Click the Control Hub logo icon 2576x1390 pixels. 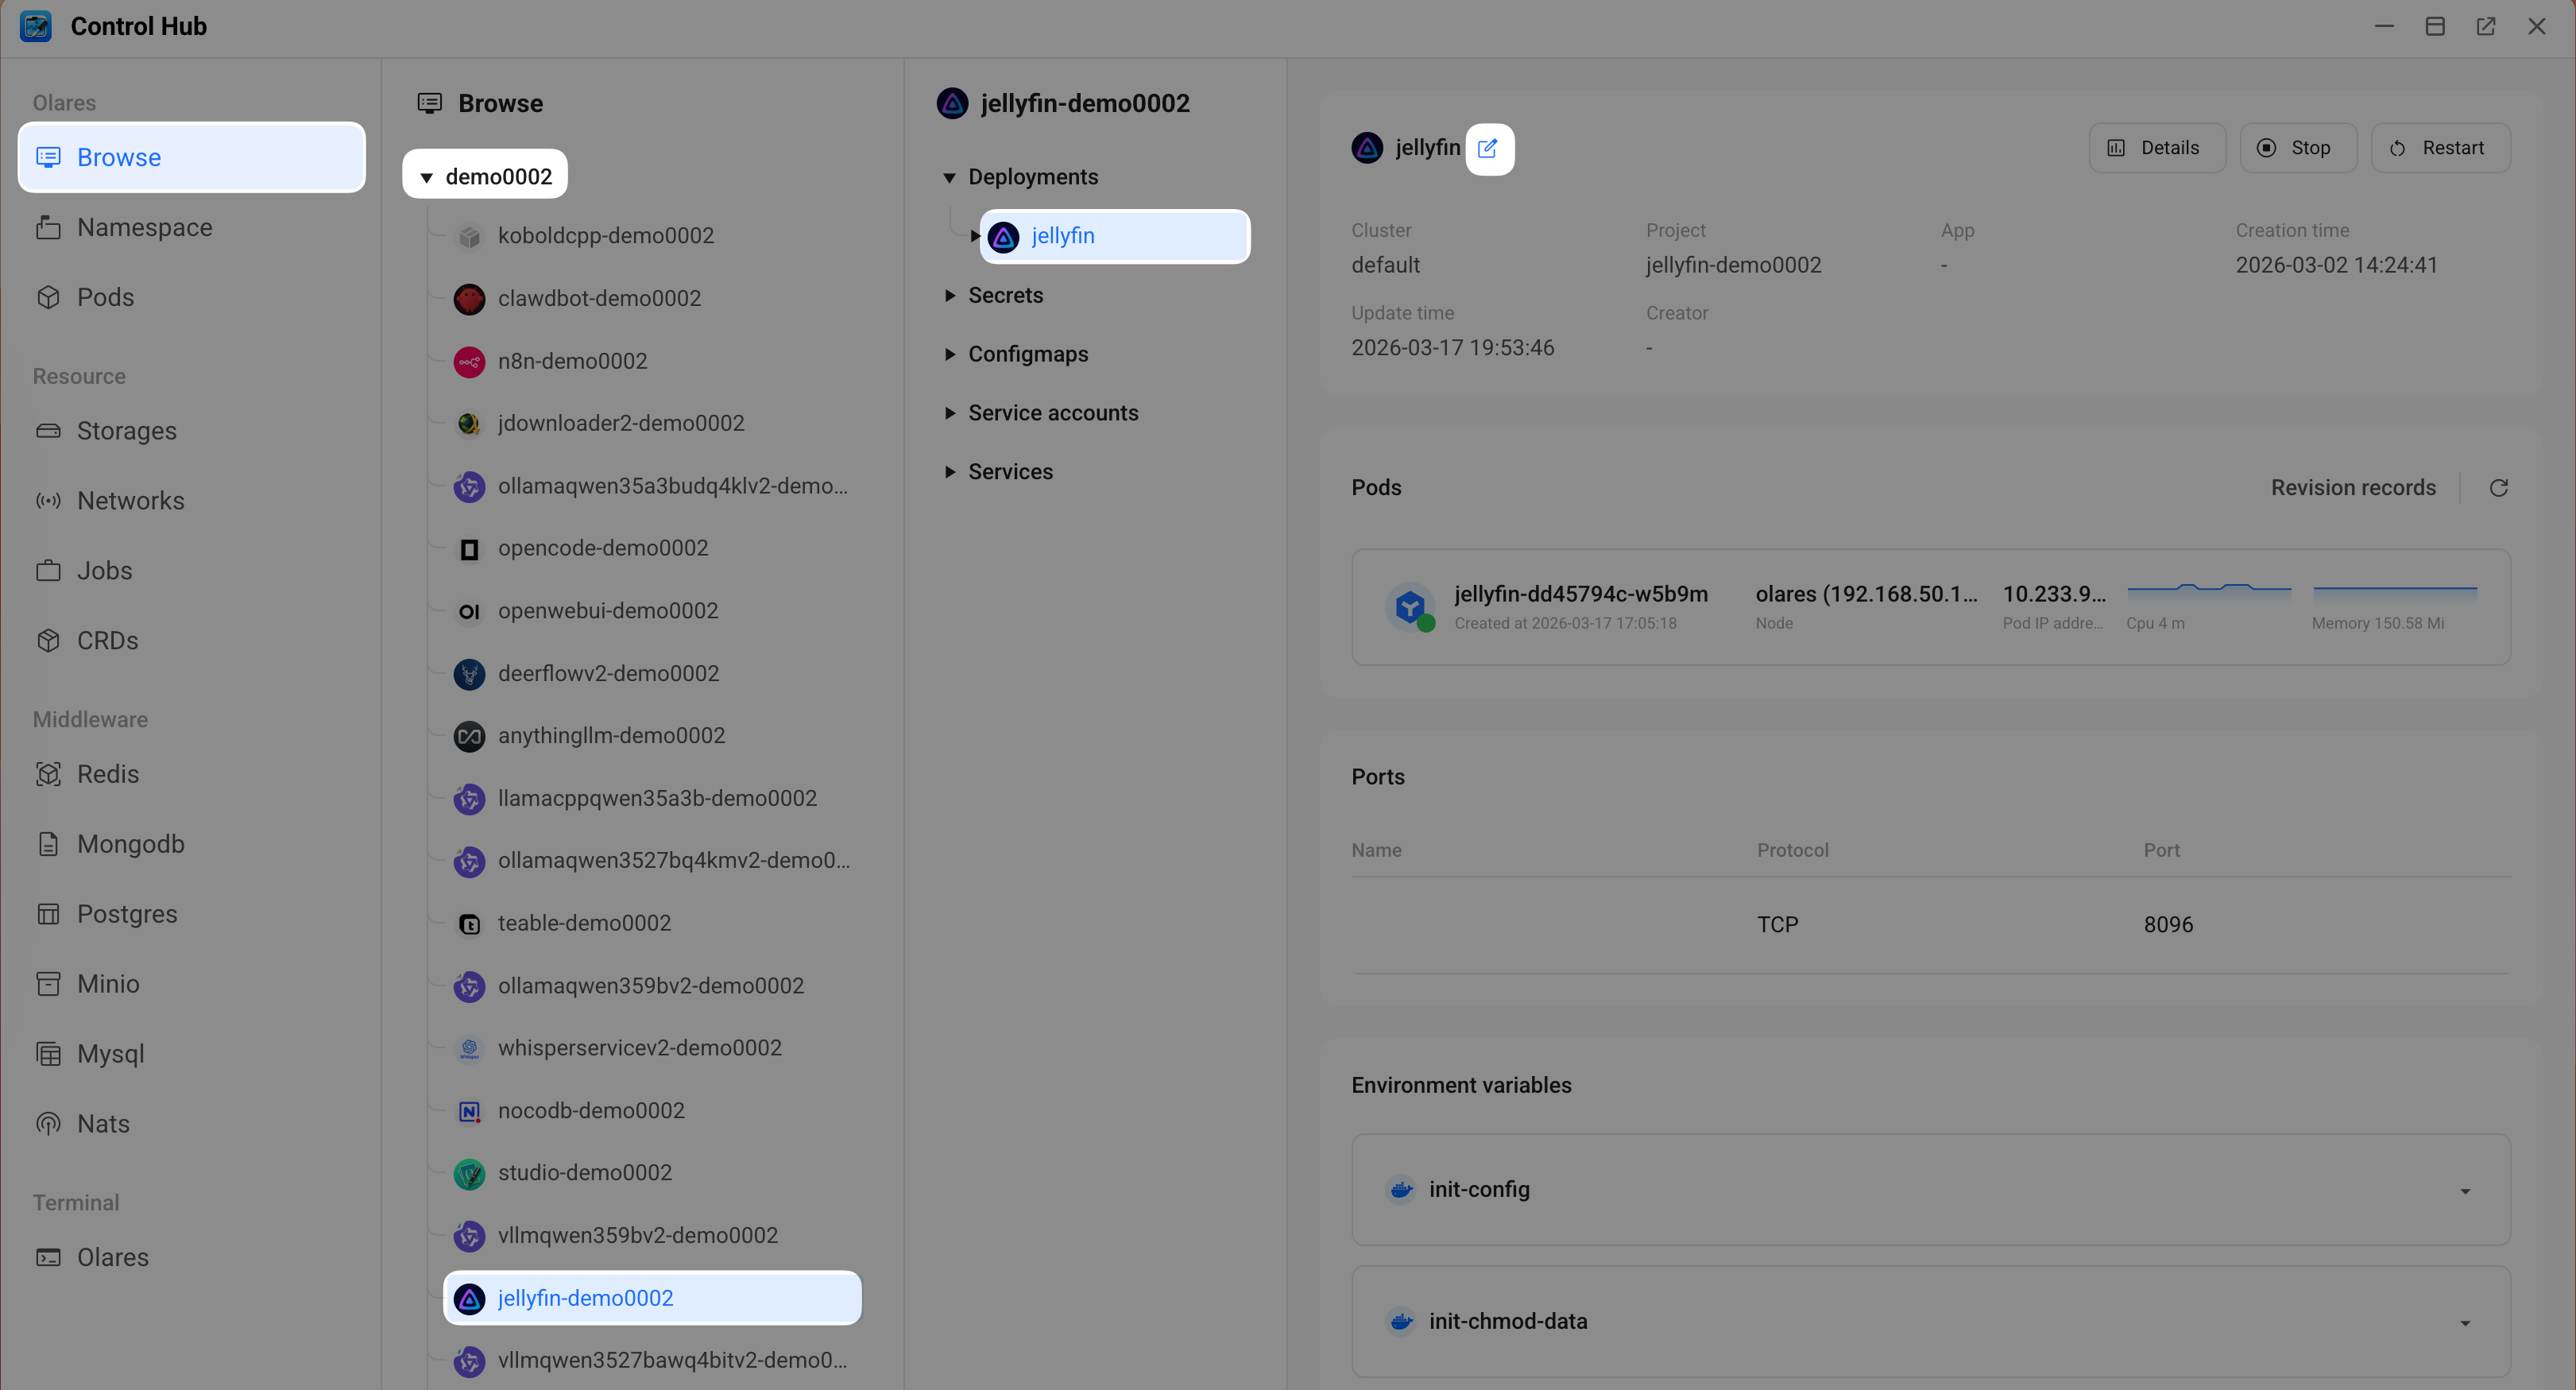tap(36, 26)
